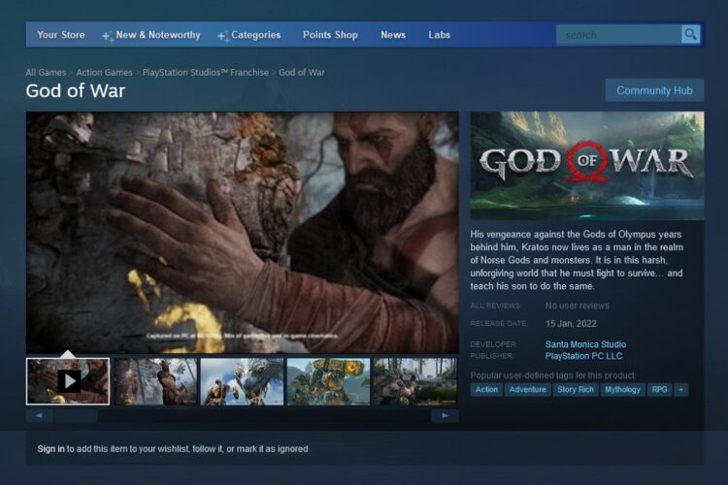
Task: Go to the Points Shop
Action: pos(330,35)
